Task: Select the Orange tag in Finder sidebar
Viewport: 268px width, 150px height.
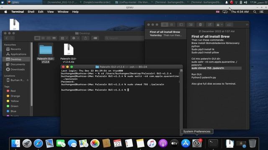Action: pos(15,96)
